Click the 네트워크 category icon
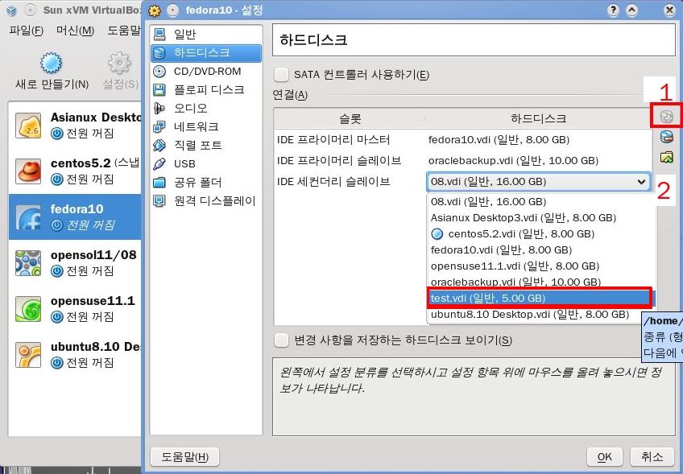 tap(159, 126)
